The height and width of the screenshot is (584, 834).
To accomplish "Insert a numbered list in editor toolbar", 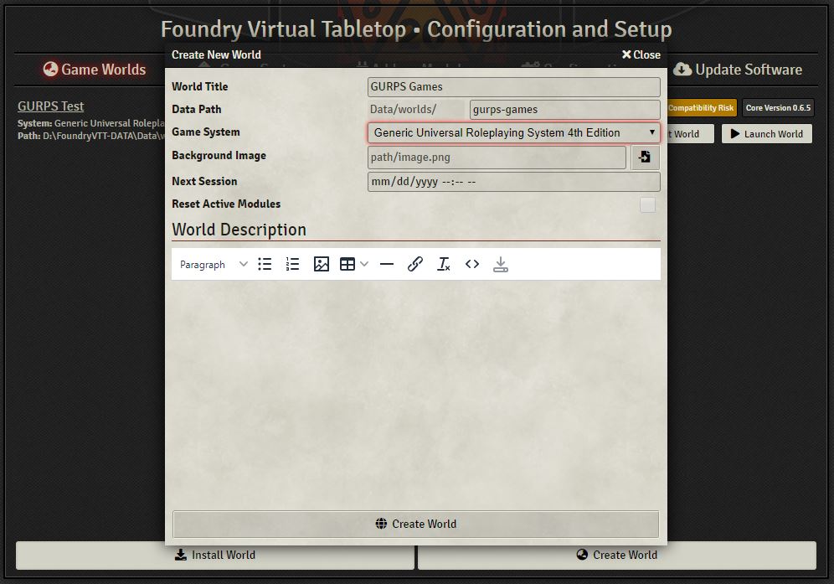I will (292, 264).
